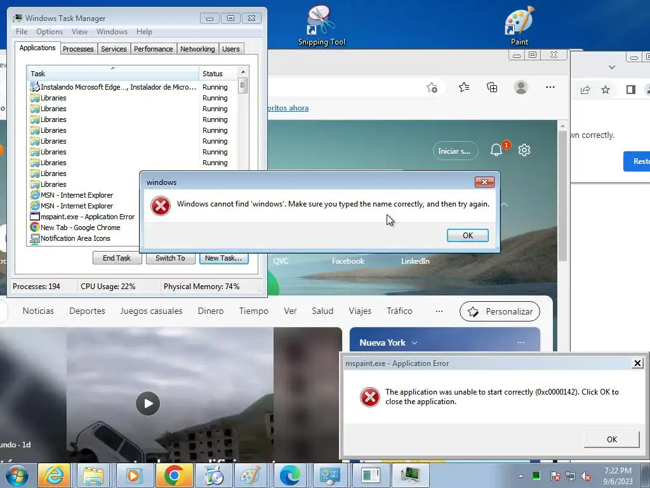Toggle the Chrome side panel icon

(630, 90)
